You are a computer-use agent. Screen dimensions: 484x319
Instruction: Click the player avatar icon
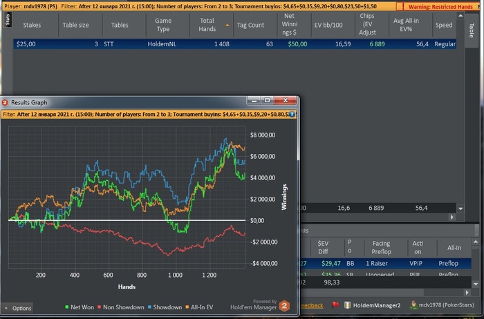[413, 304]
